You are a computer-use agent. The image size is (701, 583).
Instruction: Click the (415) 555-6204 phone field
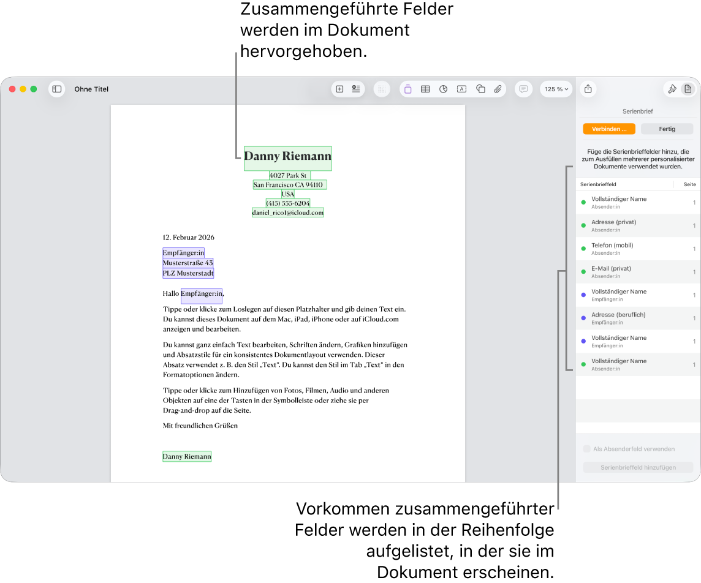(x=288, y=203)
